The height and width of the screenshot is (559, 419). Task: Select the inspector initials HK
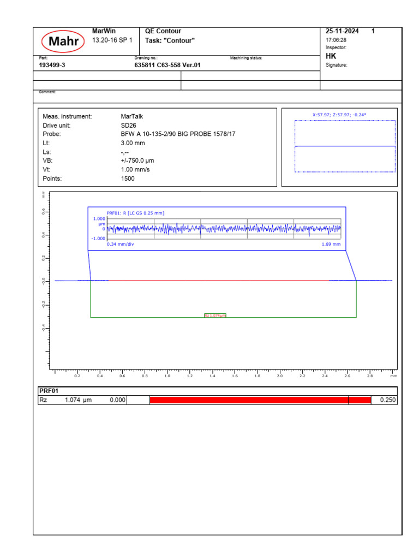[x=331, y=56]
